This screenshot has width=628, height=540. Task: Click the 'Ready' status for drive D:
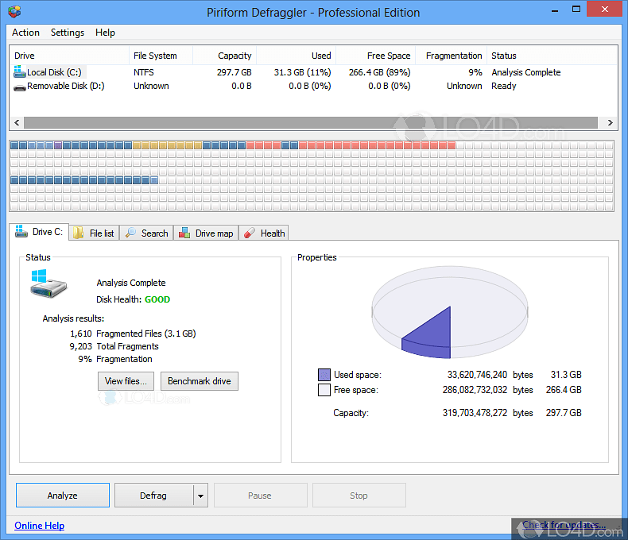point(504,86)
